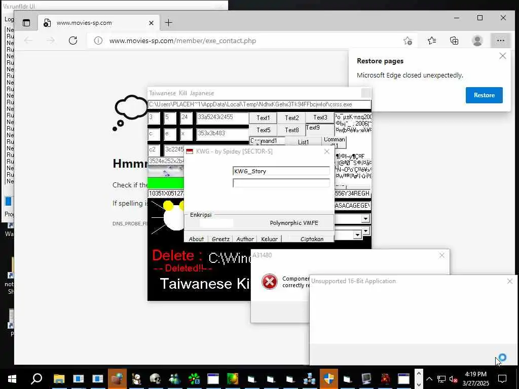Click the red error icon in A31480 dialog
This screenshot has width=519, height=389.
tap(270, 282)
